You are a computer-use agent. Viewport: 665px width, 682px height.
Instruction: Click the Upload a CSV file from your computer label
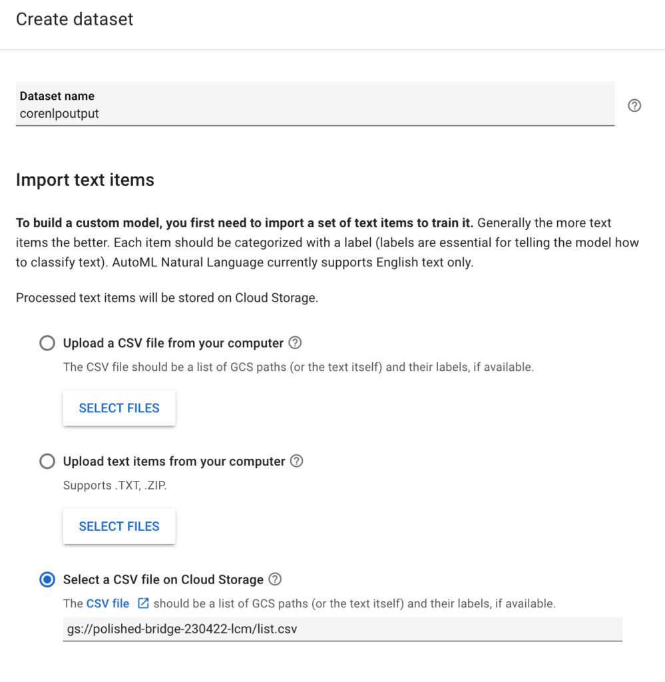tap(173, 343)
